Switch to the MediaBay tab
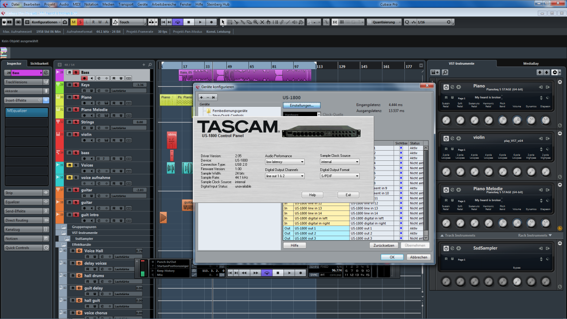The width and height of the screenshot is (567, 319). (x=531, y=63)
